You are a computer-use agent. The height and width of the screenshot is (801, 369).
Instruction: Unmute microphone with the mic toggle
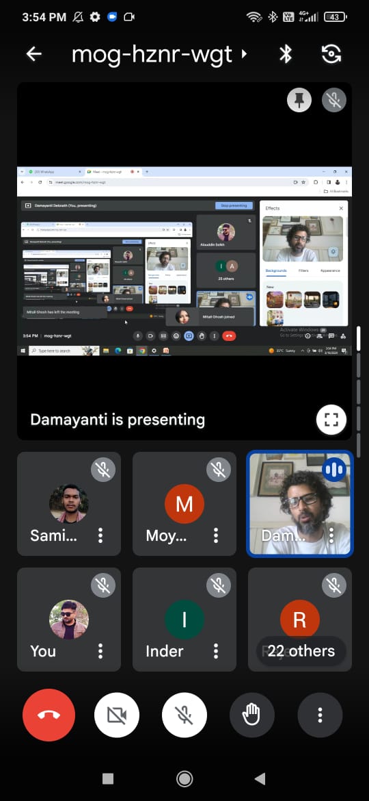(x=184, y=715)
